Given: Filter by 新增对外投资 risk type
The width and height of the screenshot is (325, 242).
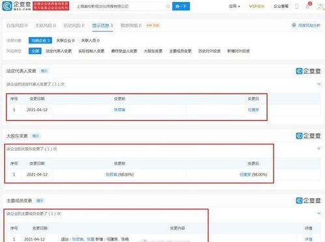Looking at the screenshot, I should click(238, 51).
